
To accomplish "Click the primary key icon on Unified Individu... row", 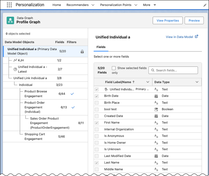I will [x=106, y=89].
